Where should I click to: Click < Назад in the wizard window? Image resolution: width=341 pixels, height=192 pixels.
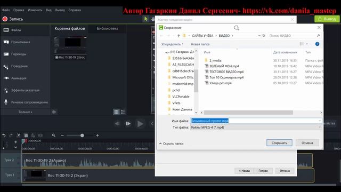(244, 171)
